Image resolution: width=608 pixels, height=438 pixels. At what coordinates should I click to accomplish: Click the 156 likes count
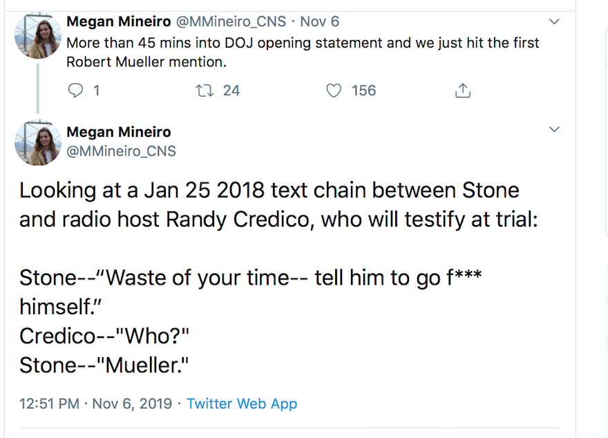coord(363,91)
